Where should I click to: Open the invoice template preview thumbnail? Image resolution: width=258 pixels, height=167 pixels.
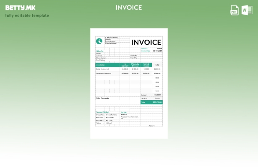(129, 83)
